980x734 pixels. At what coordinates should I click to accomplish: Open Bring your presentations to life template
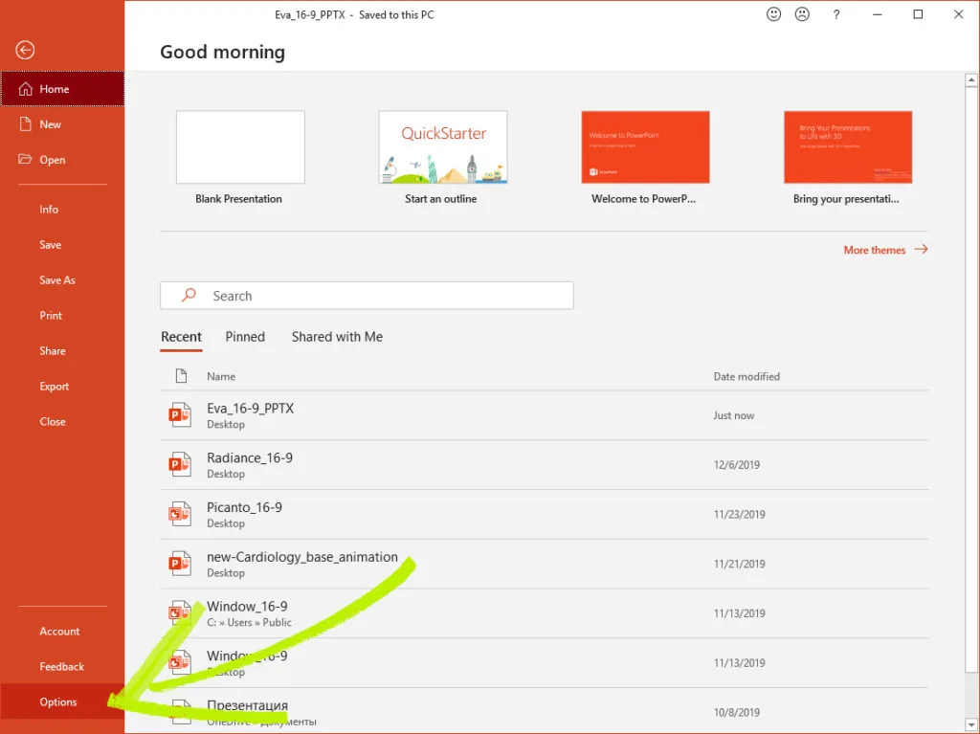[848, 147]
